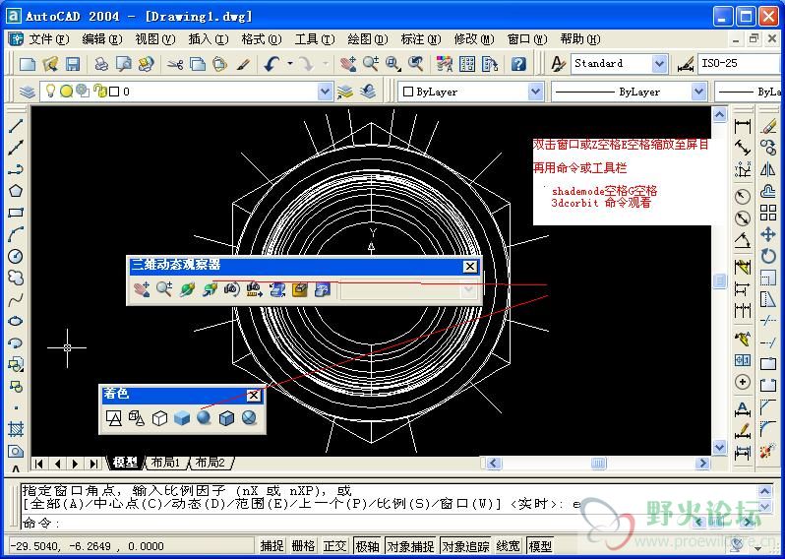Image resolution: width=785 pixels, height=559 pixels.
Task: Select the Ellipse drawing tool
Action: click(16, 321)
